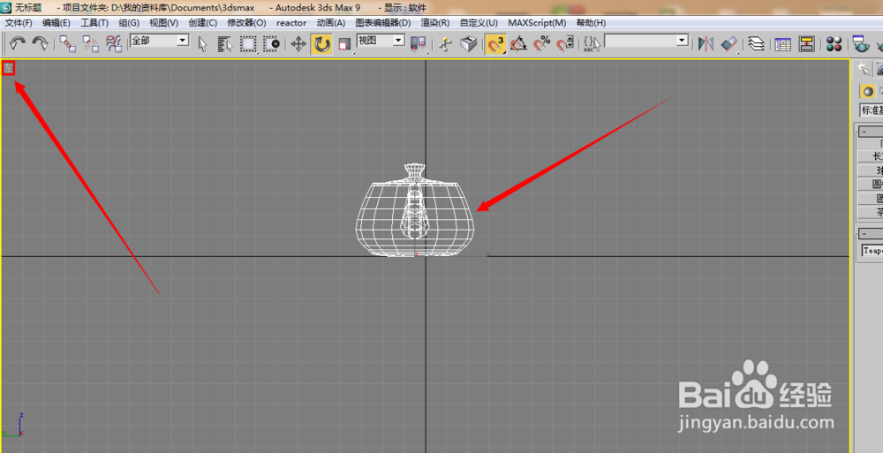Choose the Select Object arrow tool
The height and width of the screenshot is (453, 883).
pyautogui.click(x=203, y=43)
